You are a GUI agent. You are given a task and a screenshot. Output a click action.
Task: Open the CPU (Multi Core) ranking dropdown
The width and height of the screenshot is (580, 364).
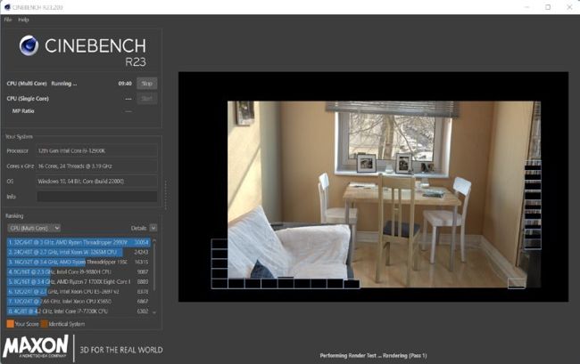[x=33, y=228]
